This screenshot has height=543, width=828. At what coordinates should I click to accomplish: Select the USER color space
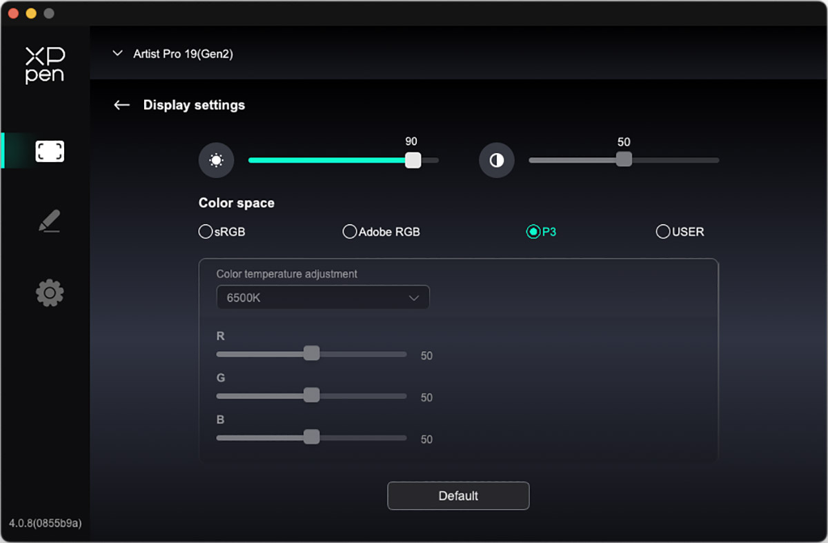(680, 232)
